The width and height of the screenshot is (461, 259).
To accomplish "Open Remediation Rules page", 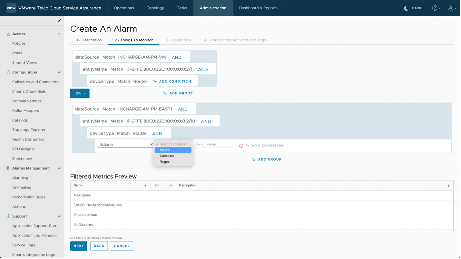I will (x=29, y=197).
